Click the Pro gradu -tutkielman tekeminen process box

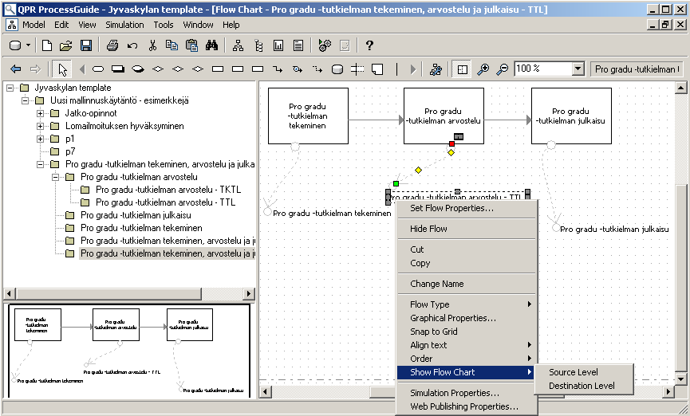(x=308, y=116)
